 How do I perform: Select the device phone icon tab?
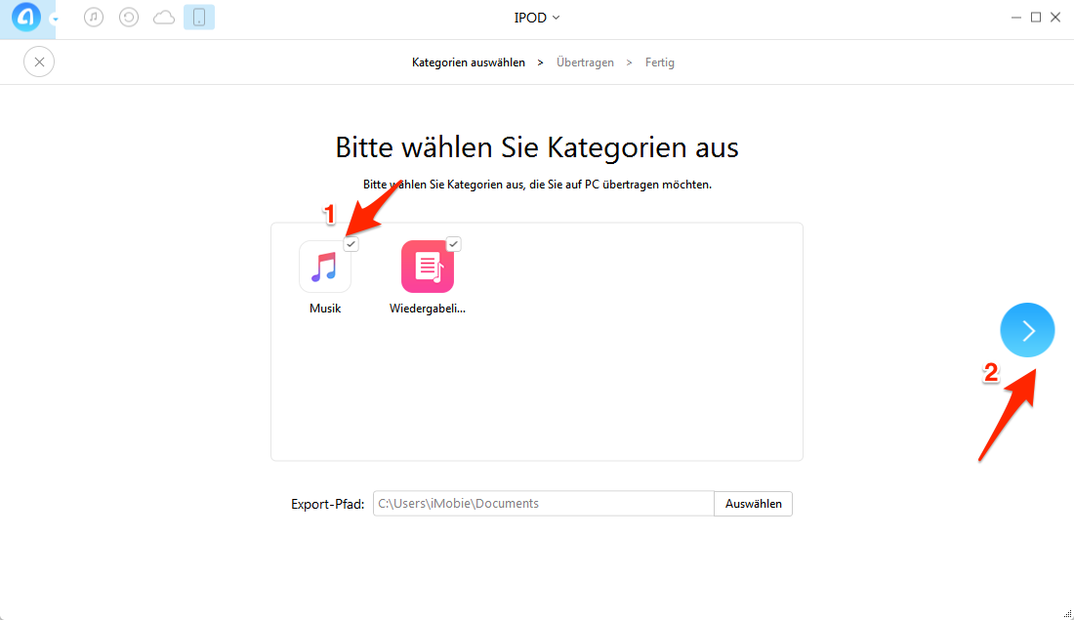tap(199, 18)
